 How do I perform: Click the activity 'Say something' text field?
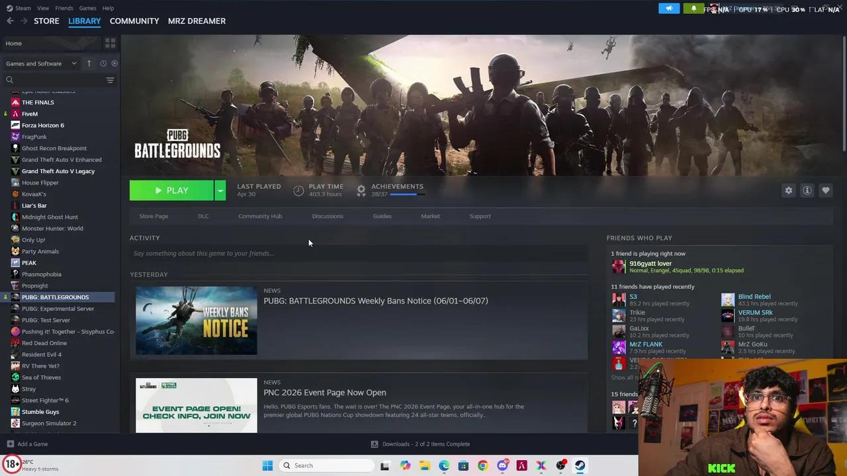(x=359, y=253)
